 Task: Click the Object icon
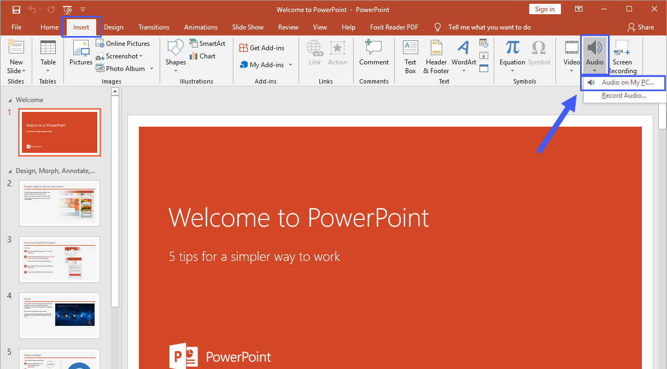[484, 68]
